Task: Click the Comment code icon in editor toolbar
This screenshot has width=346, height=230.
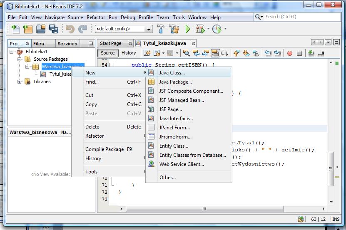Action: coord(311,53)
